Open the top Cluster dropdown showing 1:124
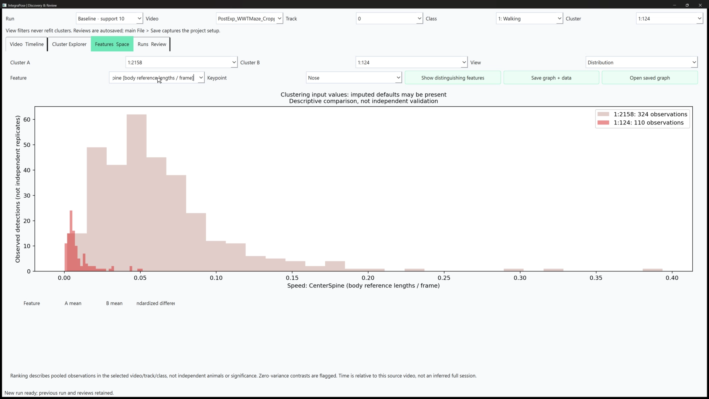Viewport: 709px width, 399px height. [669, 18]
